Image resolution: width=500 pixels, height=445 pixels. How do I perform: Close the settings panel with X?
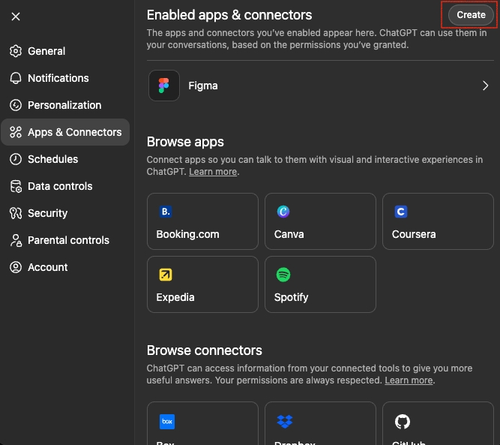pyautogui.click(x=16, y=17)
